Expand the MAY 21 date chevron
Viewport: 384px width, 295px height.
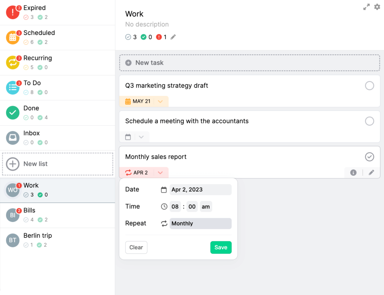tap(160, 101)
